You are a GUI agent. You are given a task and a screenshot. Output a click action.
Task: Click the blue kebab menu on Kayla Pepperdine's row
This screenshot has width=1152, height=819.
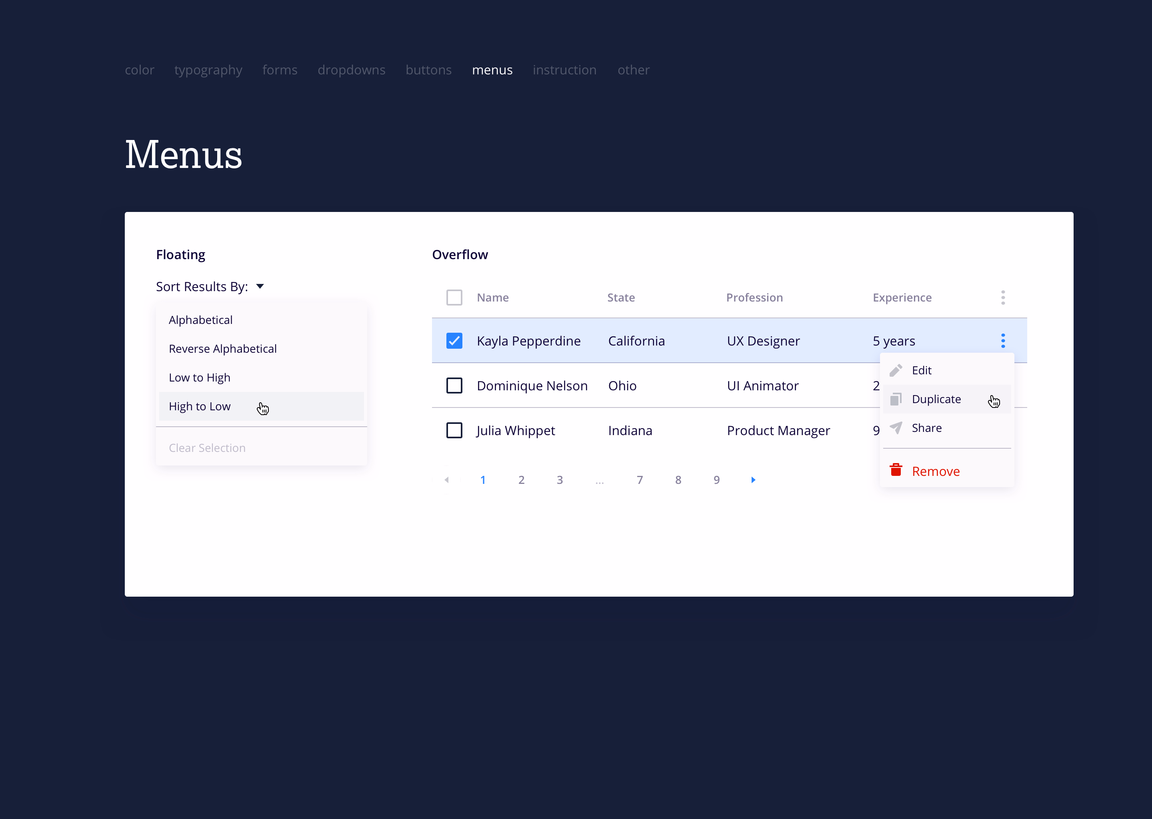[1003, 340]
